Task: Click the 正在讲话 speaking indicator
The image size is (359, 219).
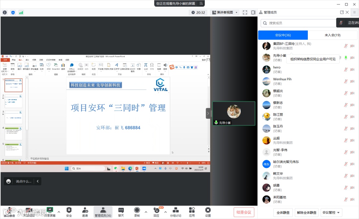Action: tap(348, 23)
